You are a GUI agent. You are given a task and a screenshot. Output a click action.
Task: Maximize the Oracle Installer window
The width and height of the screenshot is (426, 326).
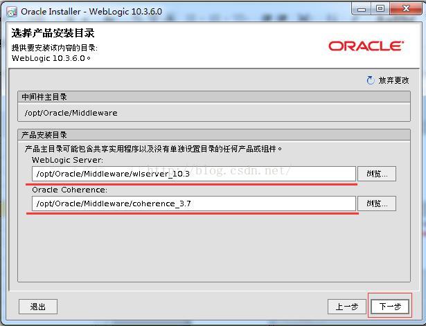coord(380,9)
